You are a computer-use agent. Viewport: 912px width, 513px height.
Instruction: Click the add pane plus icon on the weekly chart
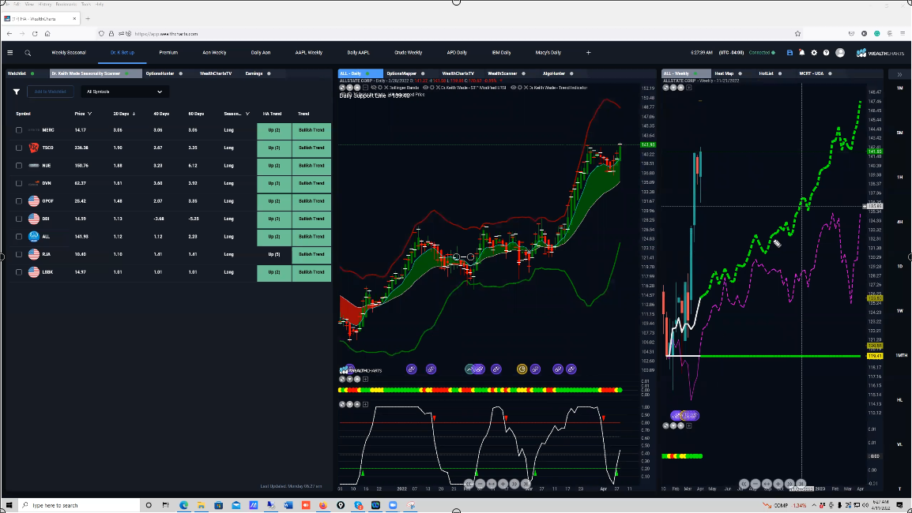point(688,88)
